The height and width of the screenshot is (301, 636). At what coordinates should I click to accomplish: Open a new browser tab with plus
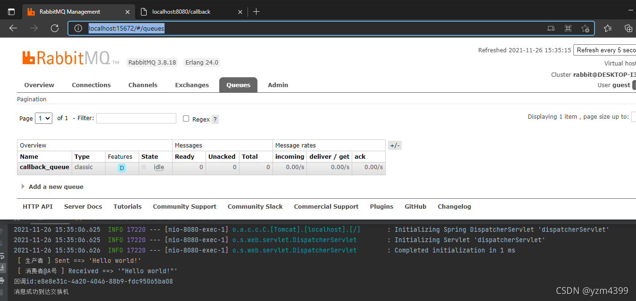(256, 12)
